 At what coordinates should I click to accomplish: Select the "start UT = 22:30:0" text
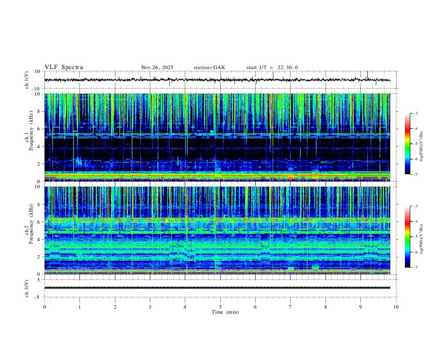tap(272, 67)
